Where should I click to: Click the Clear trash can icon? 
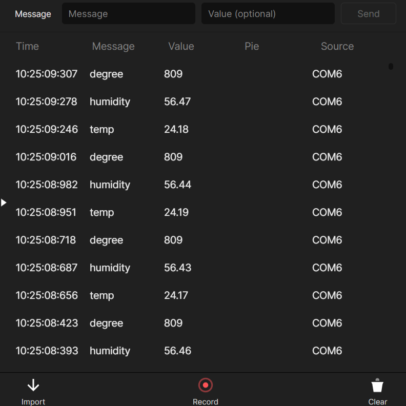[377, 385]
